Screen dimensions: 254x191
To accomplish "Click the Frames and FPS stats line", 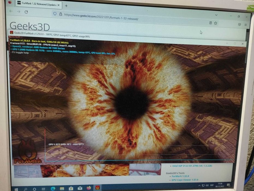I will pos(43,44).
